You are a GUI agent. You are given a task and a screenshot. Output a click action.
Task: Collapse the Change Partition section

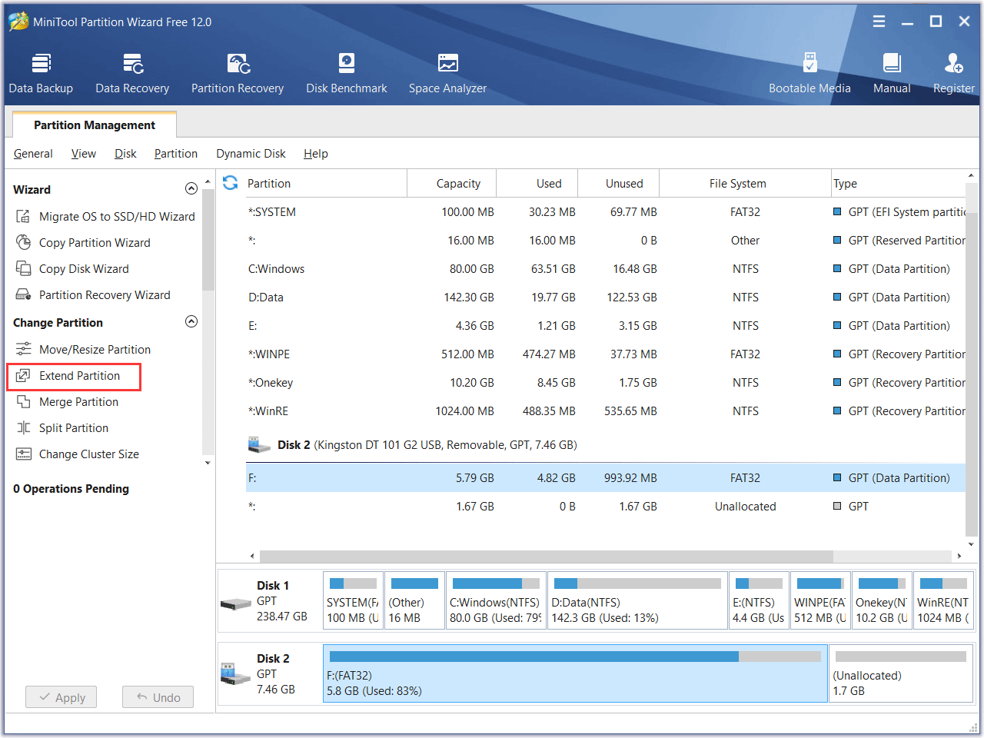click(x=191, y=322)
